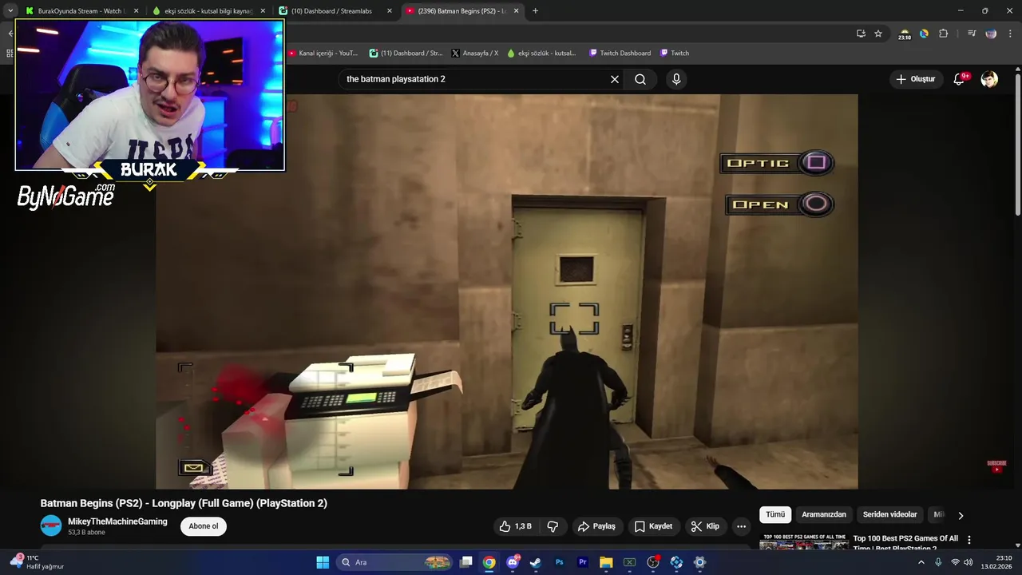Click the YouTube page vertical scrollbar
Viewport: 1022px width, 575px height.
(1017, 144)
